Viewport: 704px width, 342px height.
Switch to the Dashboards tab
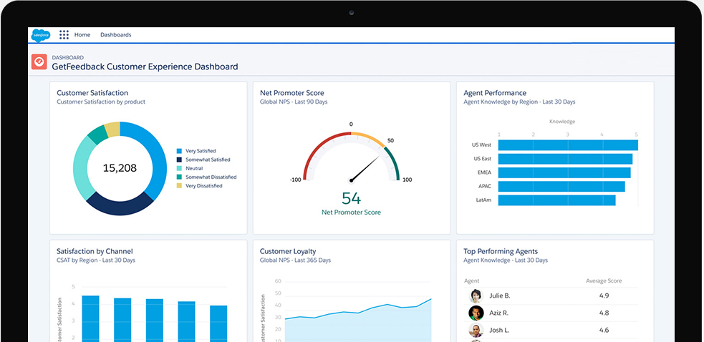click(x=115, y=34)
